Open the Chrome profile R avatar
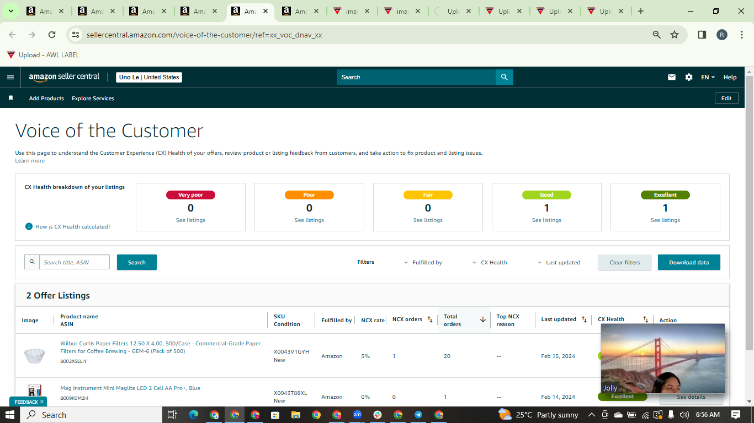The image size is (754, 423). [722, 35]
